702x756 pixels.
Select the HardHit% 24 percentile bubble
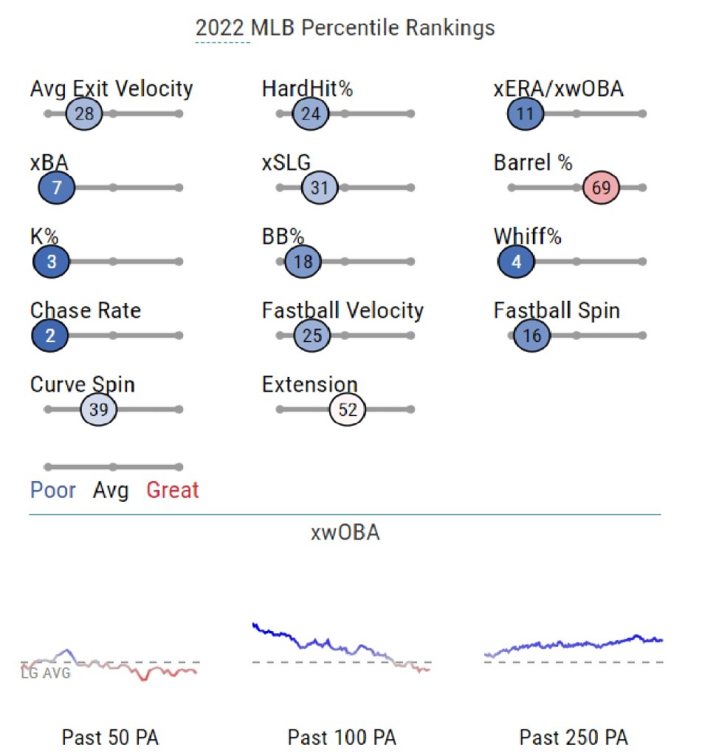click(x=310, y=114)
